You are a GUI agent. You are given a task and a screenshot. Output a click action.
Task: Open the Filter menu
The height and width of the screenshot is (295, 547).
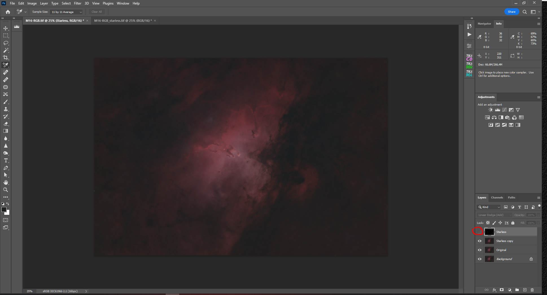pyautogui.click(x=78, y=3)
